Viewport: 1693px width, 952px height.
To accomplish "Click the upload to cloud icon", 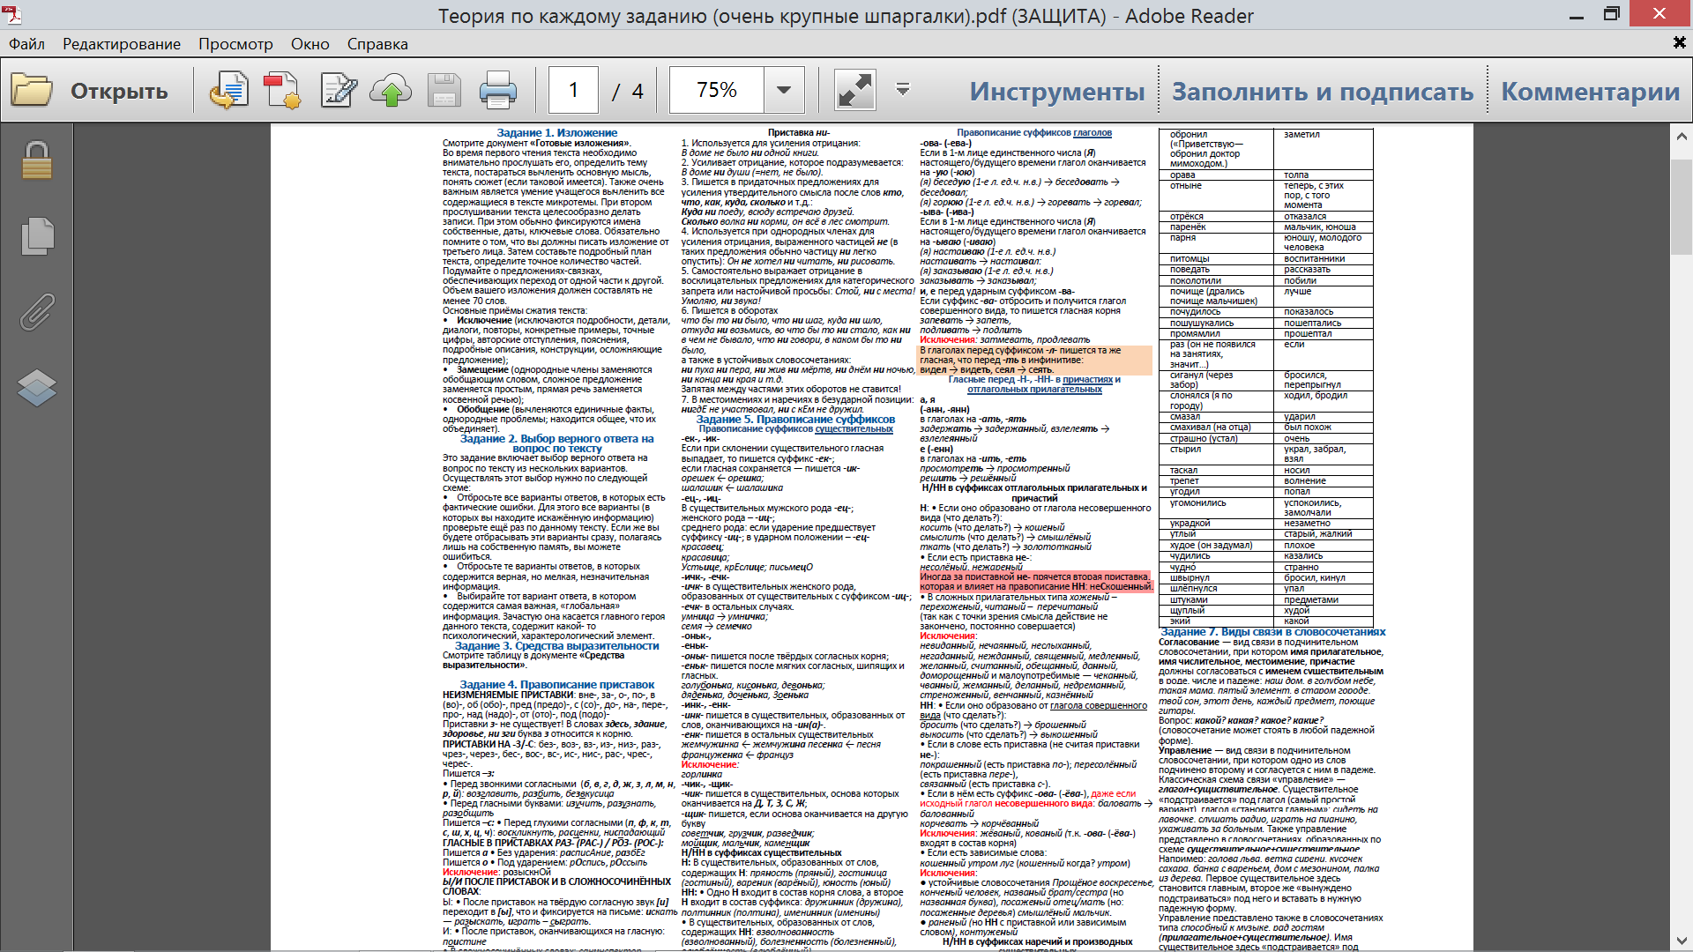I will [x=391, y=91].
